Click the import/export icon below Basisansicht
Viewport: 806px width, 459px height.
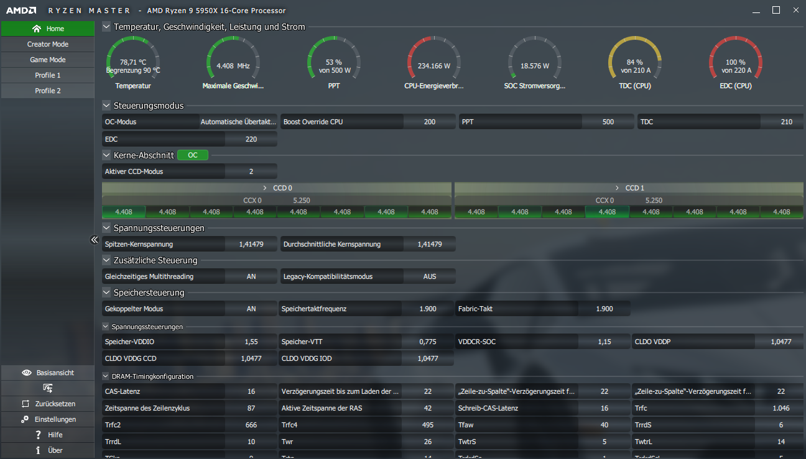[x=47, y=388]
